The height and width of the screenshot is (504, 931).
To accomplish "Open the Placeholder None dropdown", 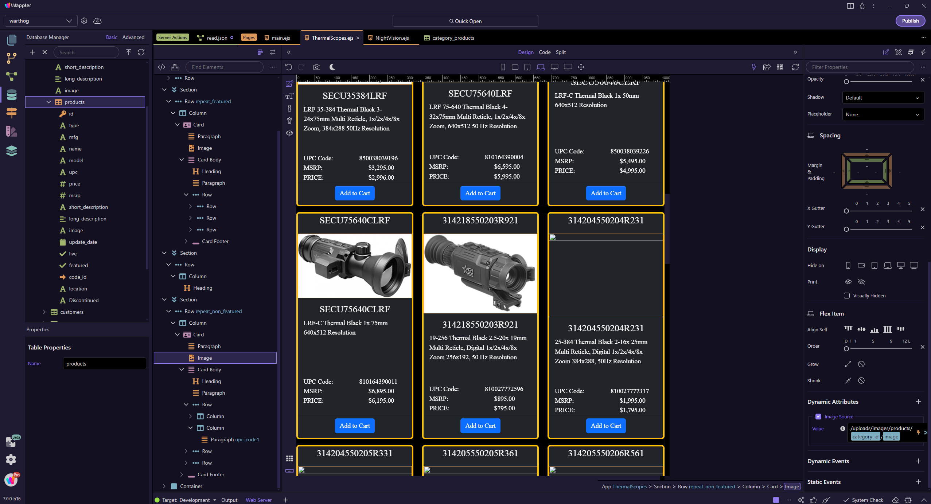I will point(883,114).
